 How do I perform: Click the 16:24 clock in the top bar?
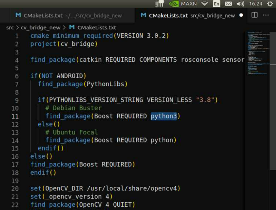point(256,4)
